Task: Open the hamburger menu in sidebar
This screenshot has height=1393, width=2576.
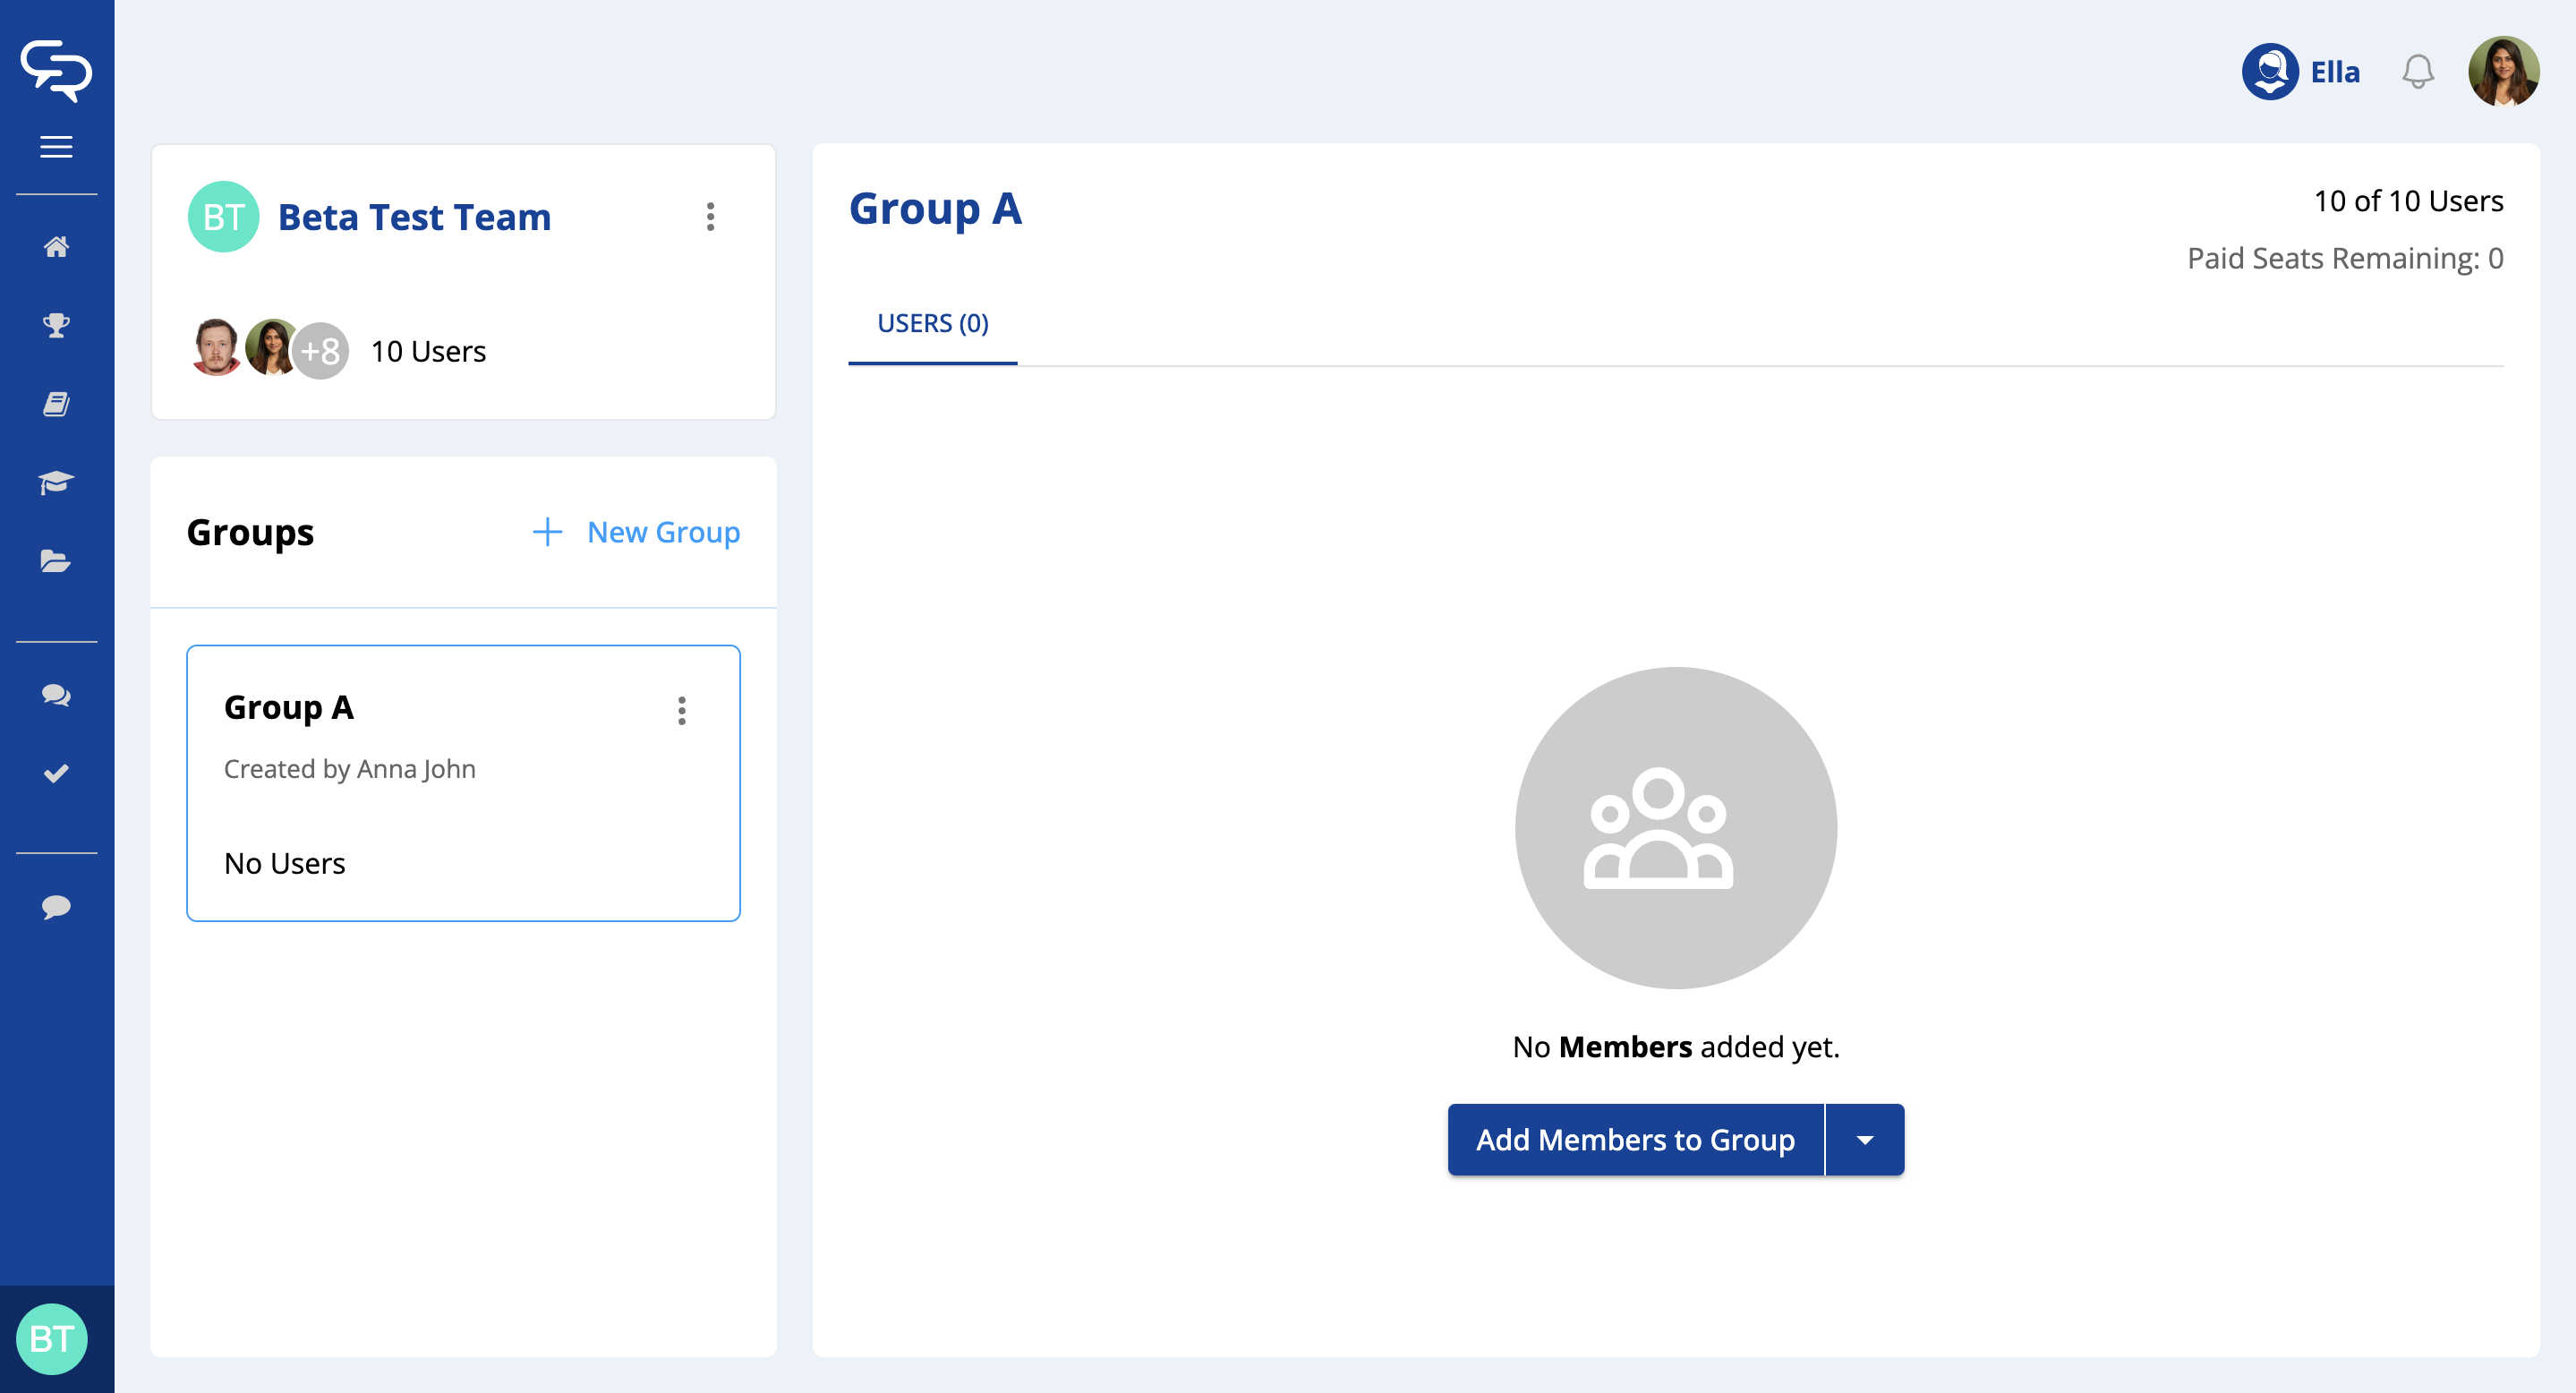Action: click(x=56, y=147)
